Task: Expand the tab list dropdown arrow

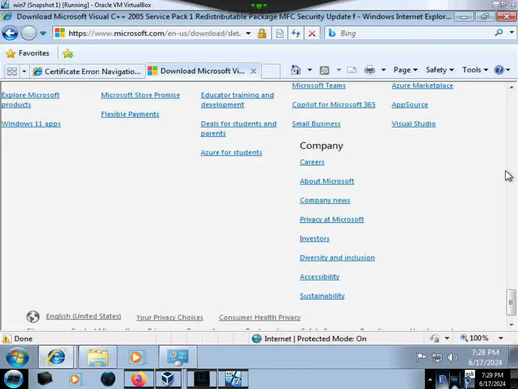Action: [x=24, y=71]
